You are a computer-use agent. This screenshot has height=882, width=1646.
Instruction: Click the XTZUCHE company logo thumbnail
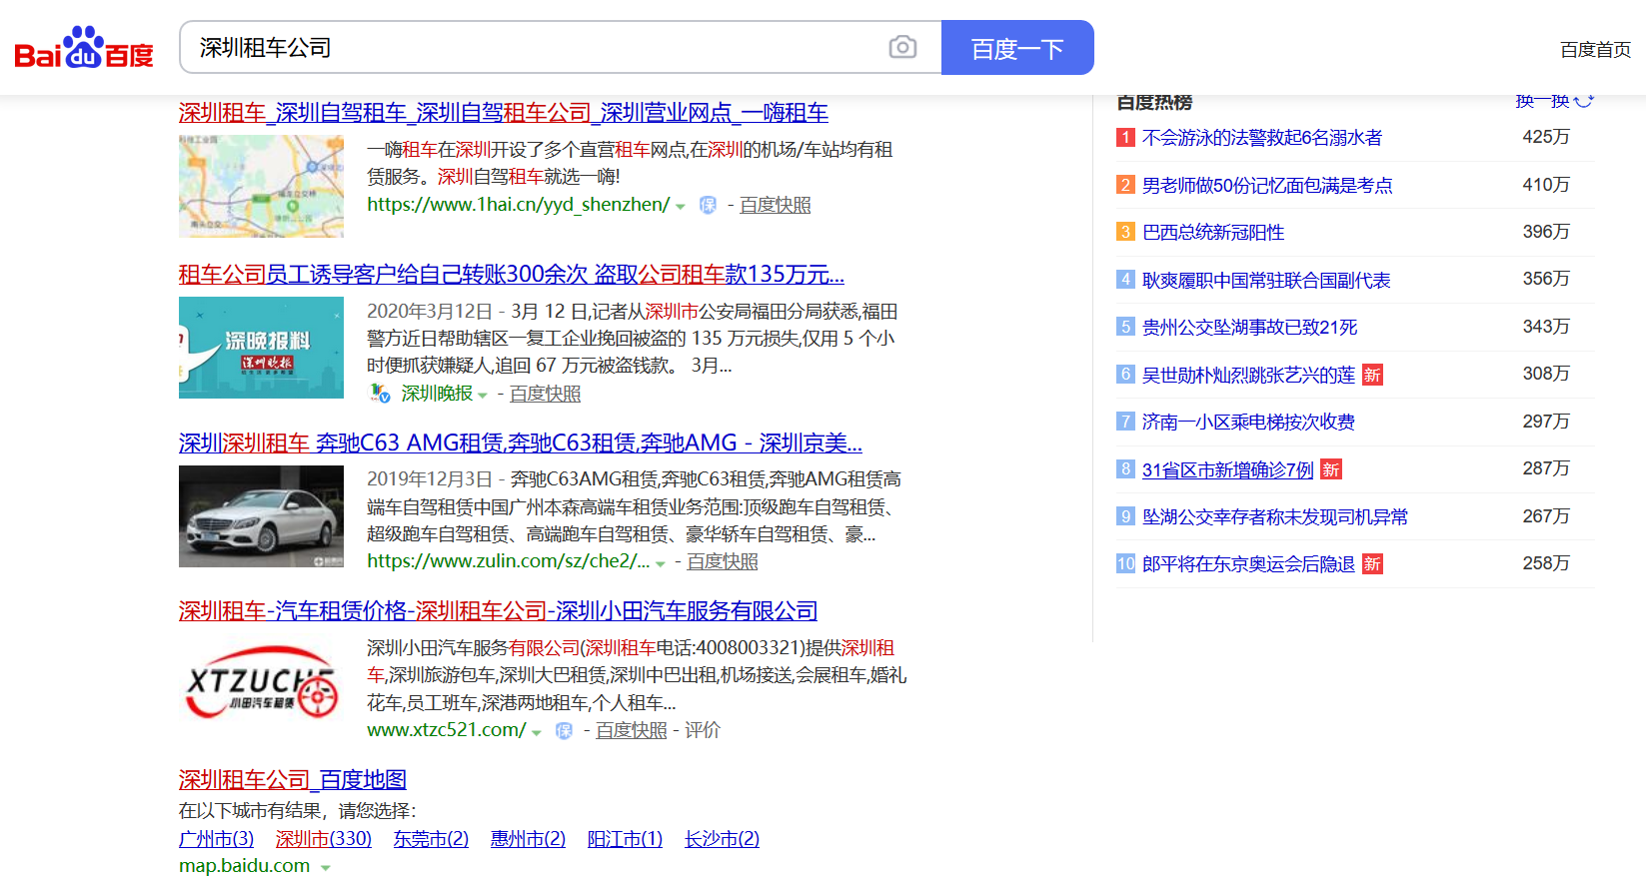[x=261, y=685]
